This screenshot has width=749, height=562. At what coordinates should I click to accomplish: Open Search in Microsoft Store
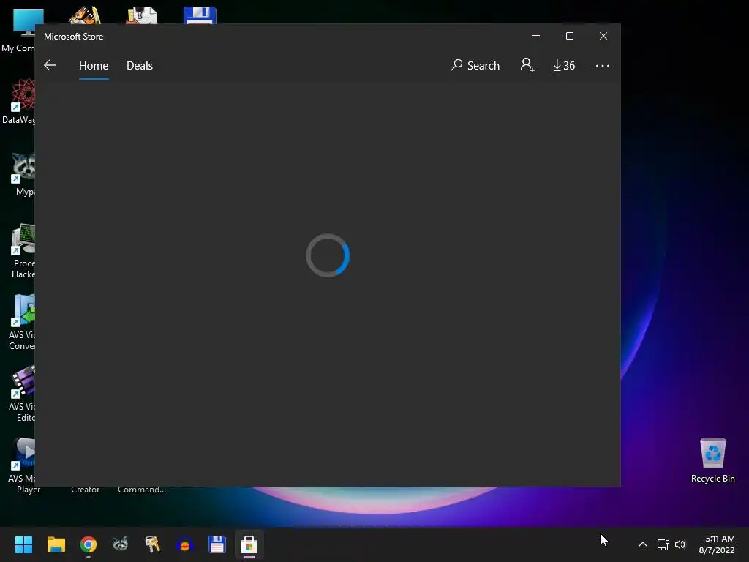475,65
